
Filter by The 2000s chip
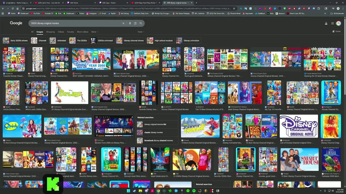point(78,40)
